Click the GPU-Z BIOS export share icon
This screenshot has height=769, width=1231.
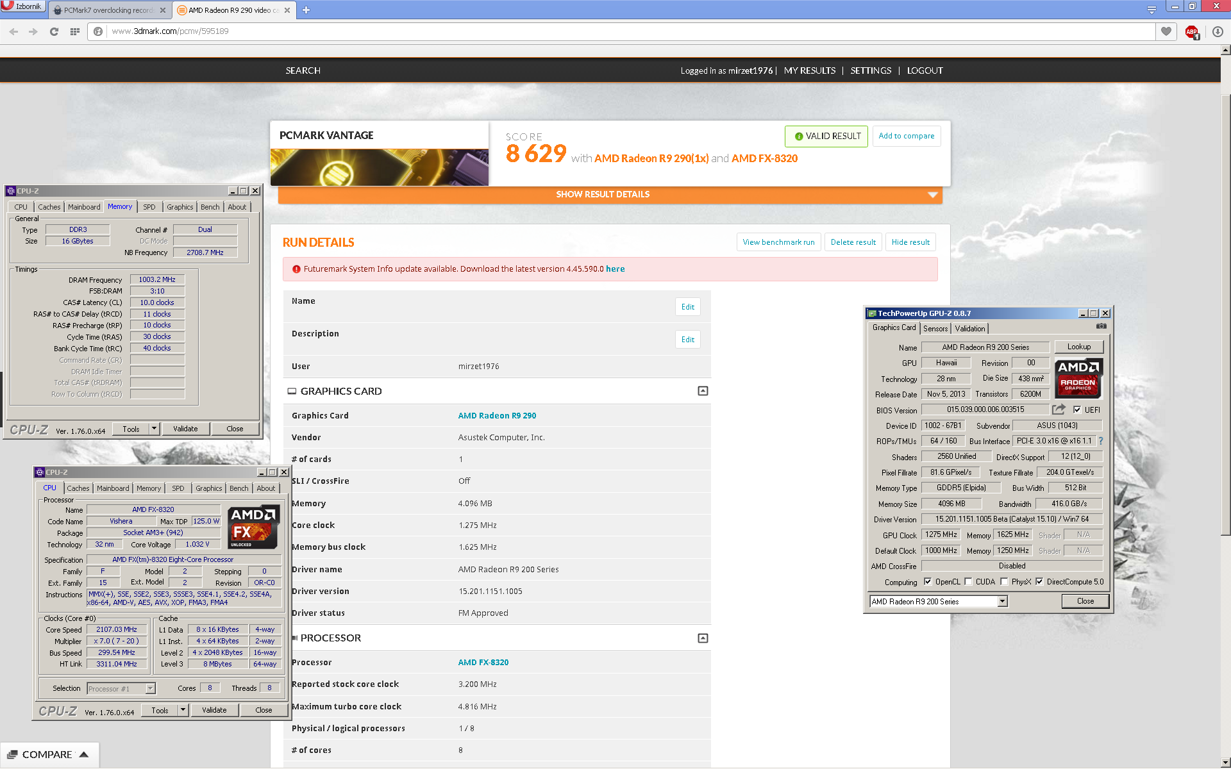point(1059,409)
